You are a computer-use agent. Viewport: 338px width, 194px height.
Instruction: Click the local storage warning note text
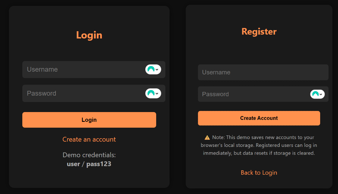(259, 145)
